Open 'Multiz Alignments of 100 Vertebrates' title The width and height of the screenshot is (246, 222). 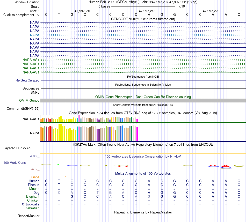coord(143,174)
